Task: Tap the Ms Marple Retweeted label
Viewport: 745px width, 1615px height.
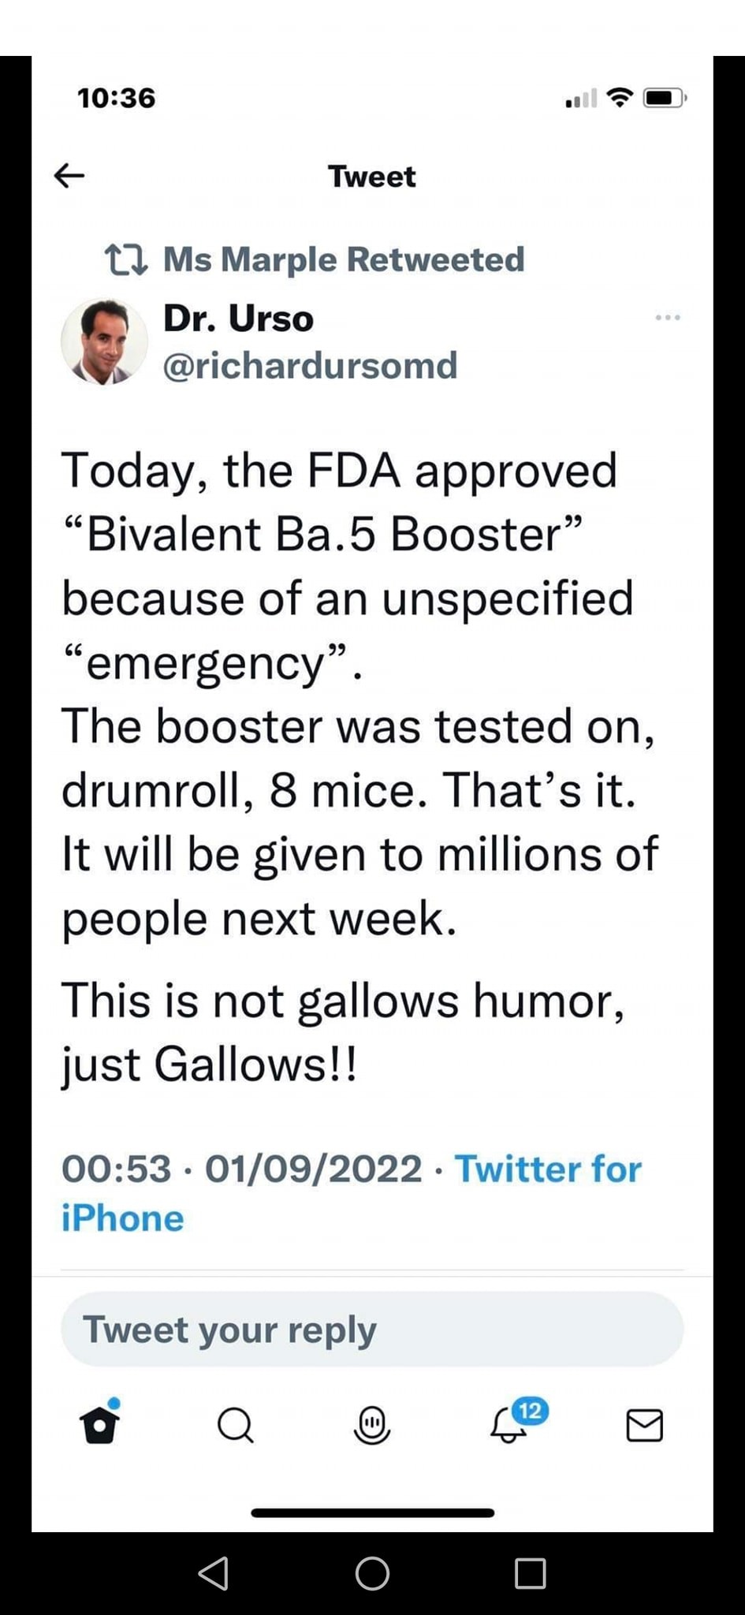Action: coord(344,259)
